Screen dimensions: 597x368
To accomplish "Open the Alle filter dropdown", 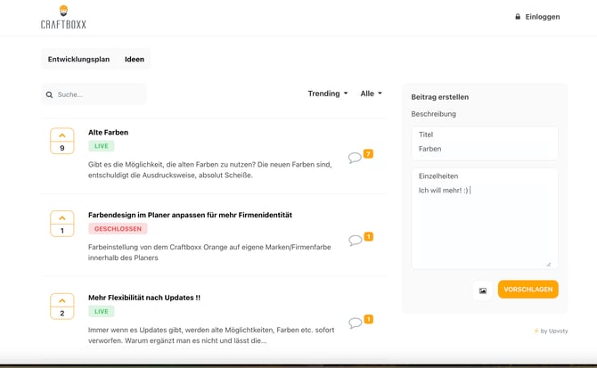I will (x=371, y=94).
